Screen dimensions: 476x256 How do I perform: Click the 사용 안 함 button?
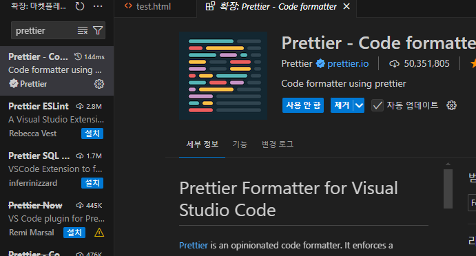(x=303, y=105)
